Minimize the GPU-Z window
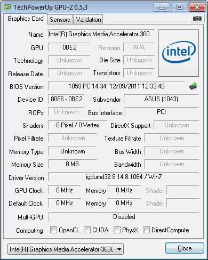208x260 pixels. [162, 7]
